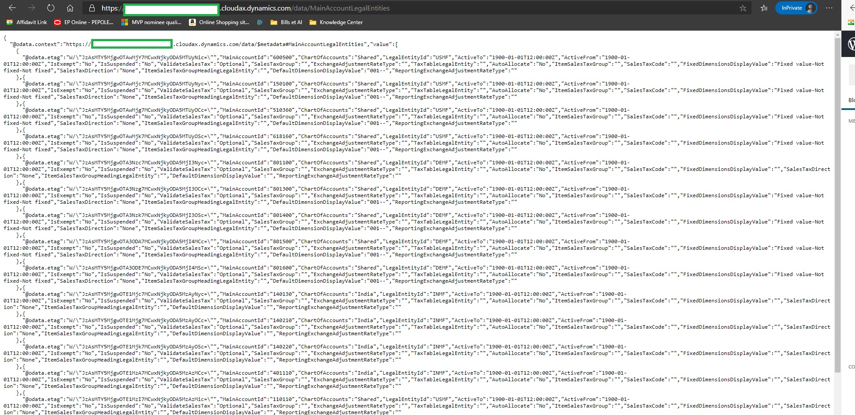Go to the browser home page
855x415 pixels.
coord(70,8)
